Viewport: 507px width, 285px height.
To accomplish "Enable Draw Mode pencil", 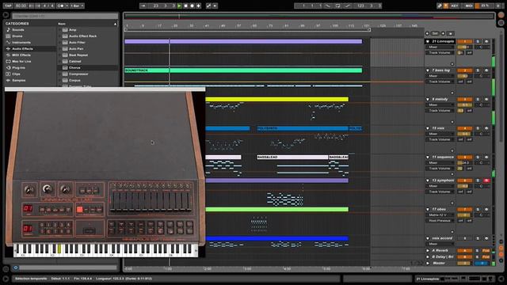I will 440,6.
